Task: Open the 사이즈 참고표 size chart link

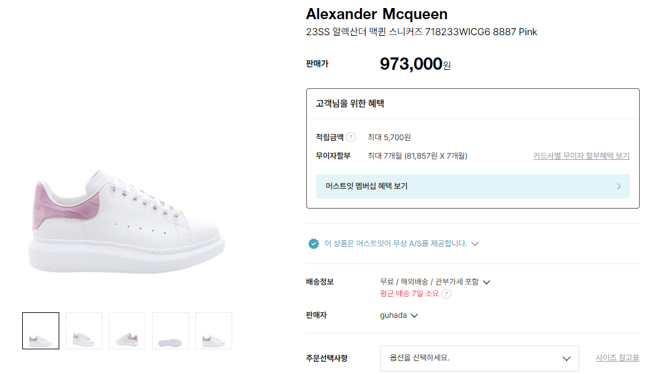Action: click(617, 358)
